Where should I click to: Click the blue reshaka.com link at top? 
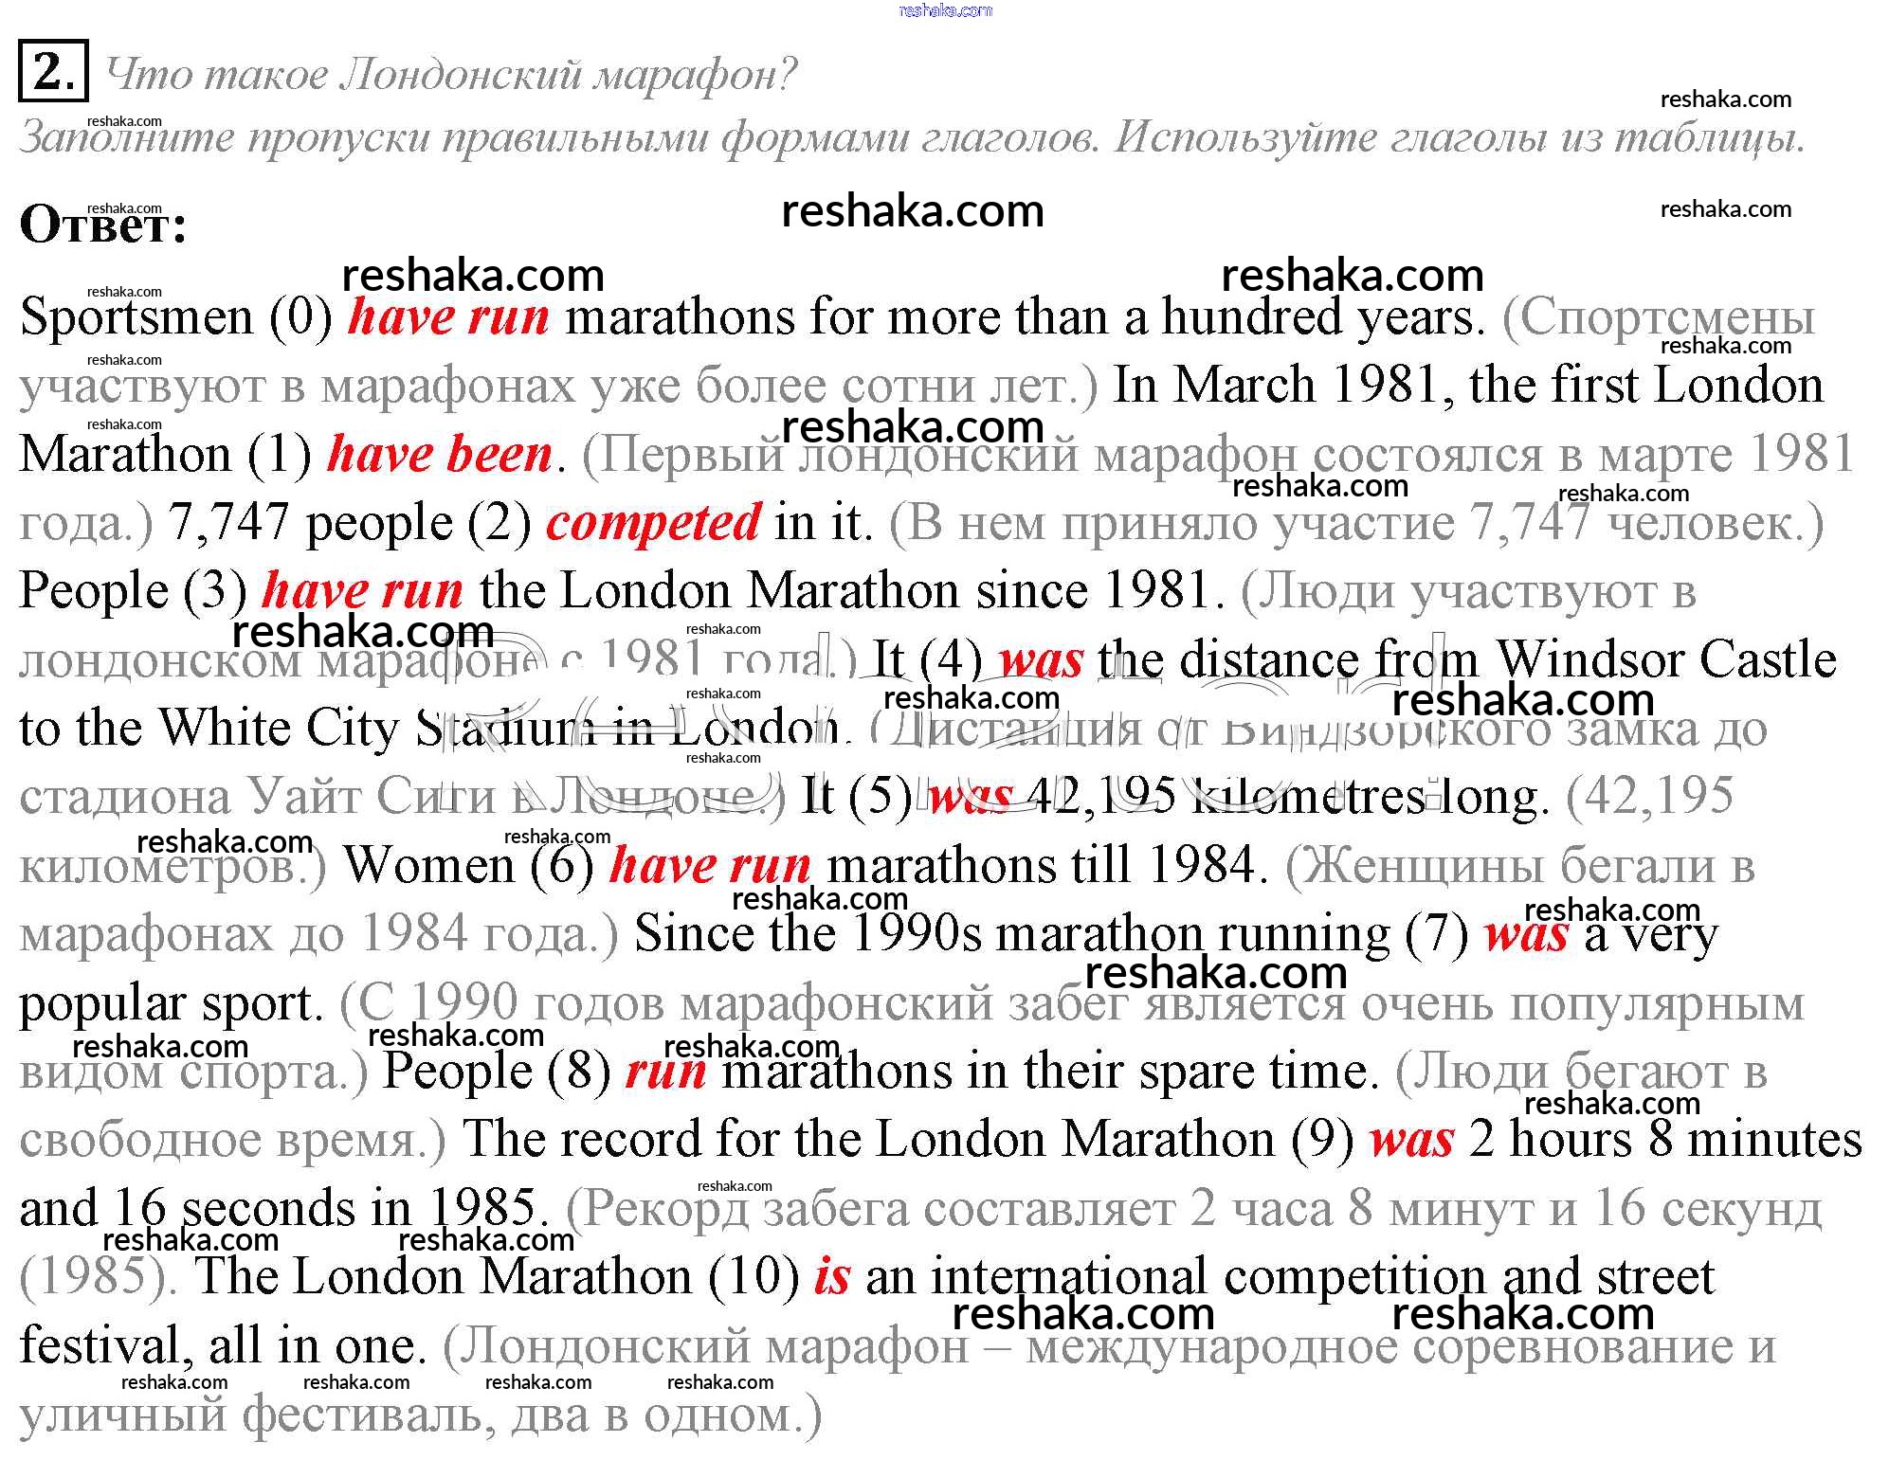click(944, 10)
